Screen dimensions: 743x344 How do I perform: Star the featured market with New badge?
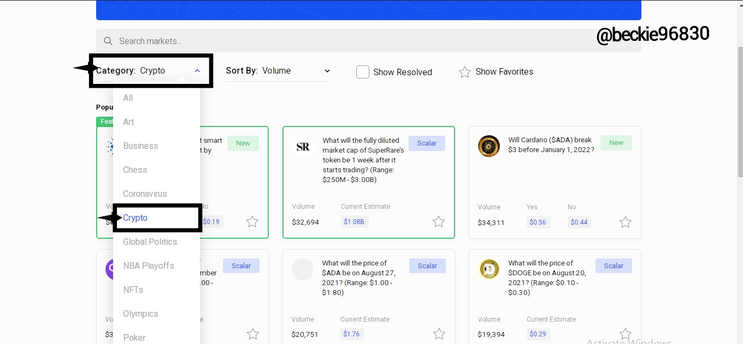[x=252, y=221]
